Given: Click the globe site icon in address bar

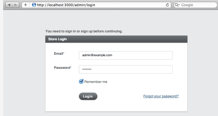Looking at the screenshot, I should tap(34, 5).
